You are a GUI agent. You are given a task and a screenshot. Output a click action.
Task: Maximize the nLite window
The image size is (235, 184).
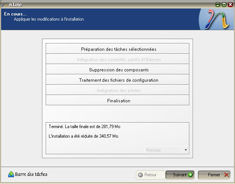[x=224, y=4]
